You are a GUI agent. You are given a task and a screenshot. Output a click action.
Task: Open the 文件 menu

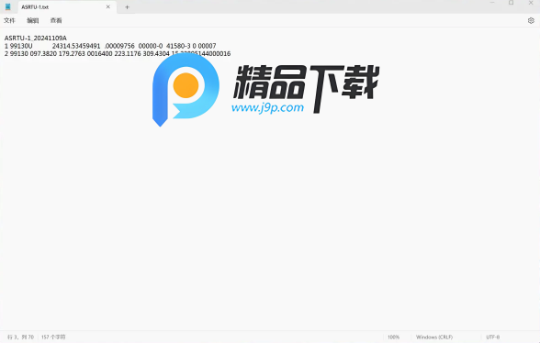(x=9, y=21)
